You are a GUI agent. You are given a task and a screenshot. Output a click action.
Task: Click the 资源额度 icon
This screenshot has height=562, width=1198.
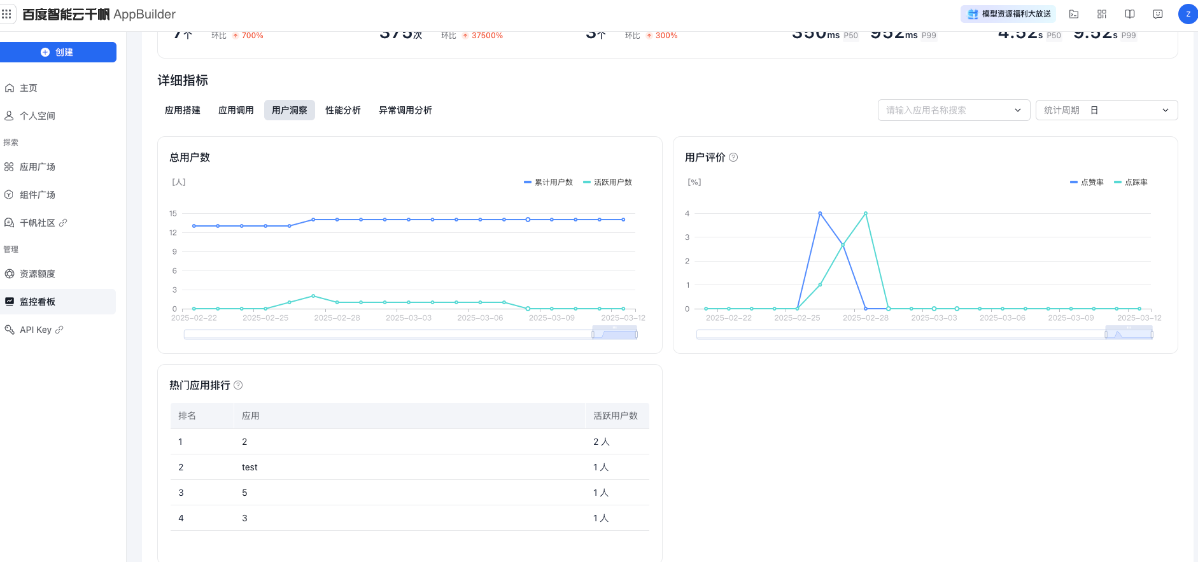(10, 274)
